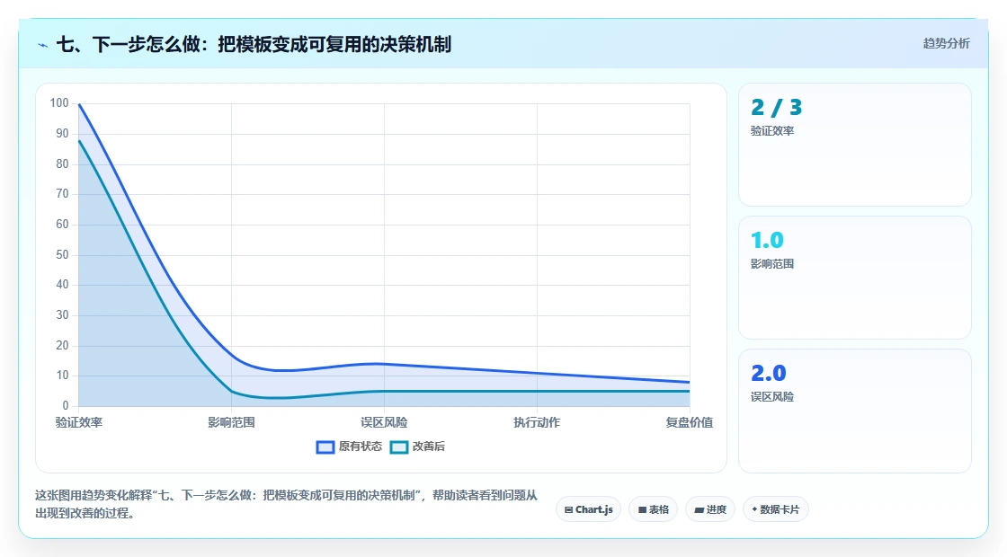The width and height of the screenshot is (1007, 557).
Task: Toggle the 原有状态 legend swatch
Action: click(325, 446)
